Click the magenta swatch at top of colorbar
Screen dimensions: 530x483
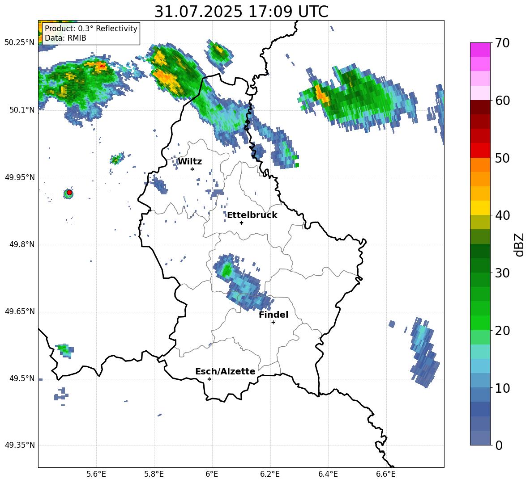click(480, 50)
